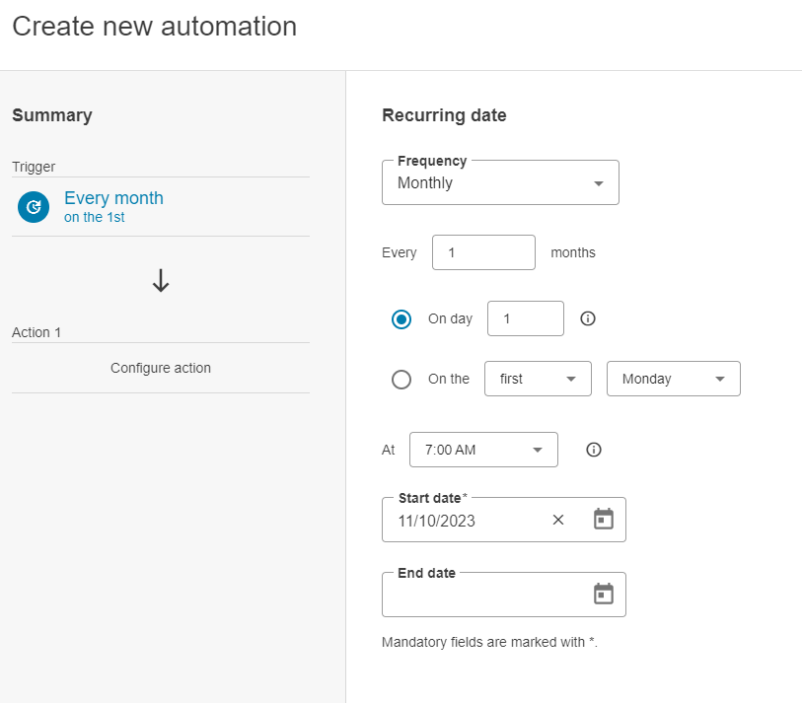Click the recurring trigger icon beside Every month
802x703 pixels.
[x=33, y=207]
